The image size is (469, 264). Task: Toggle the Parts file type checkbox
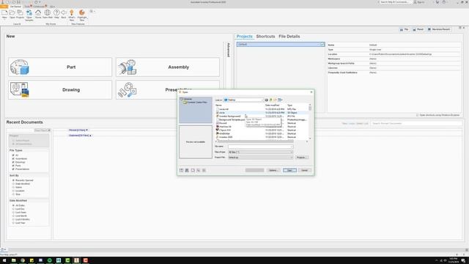pyautogui.click(x=13, y=166)
